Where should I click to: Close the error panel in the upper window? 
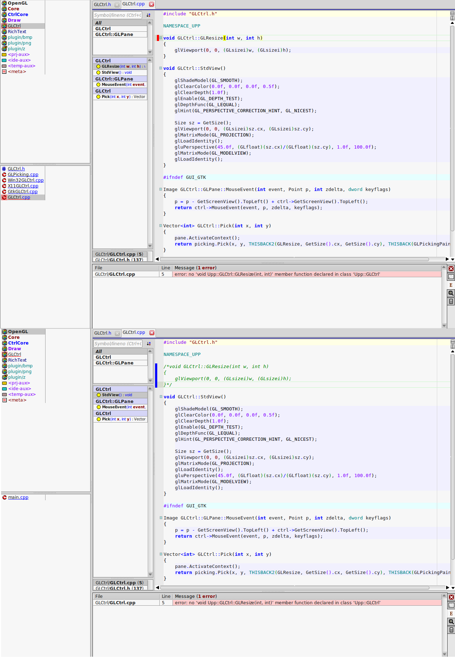[x=451, y=269]
